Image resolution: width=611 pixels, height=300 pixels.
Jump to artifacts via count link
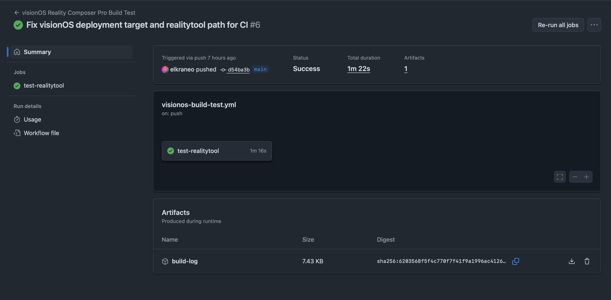406,69
